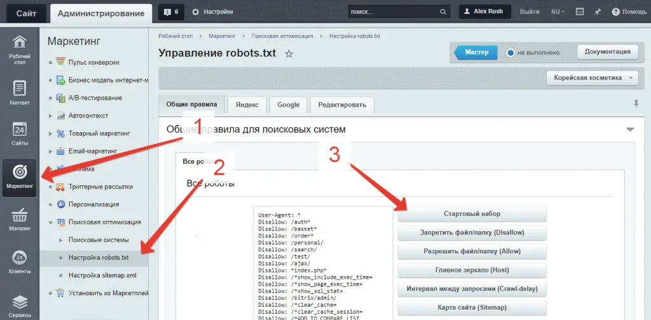Viewport: 651px width, 320px height.
Task: Switch to the Яндекс tab
Action: 247,105
